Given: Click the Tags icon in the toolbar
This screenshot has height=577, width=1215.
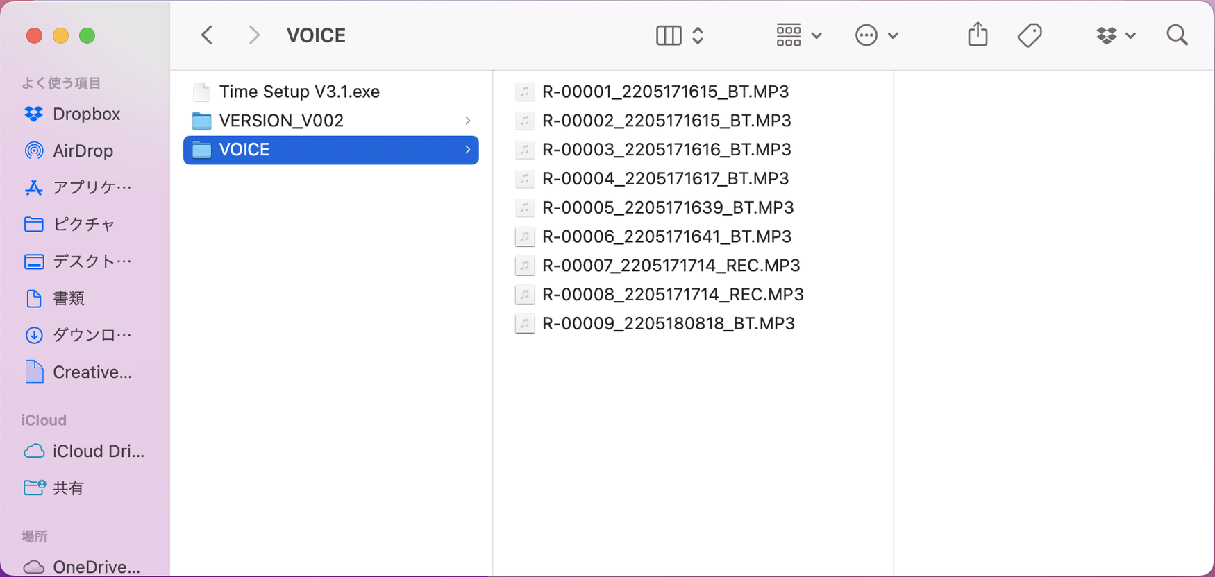Looking at the screenshot, I should (x=1030, y=35).
